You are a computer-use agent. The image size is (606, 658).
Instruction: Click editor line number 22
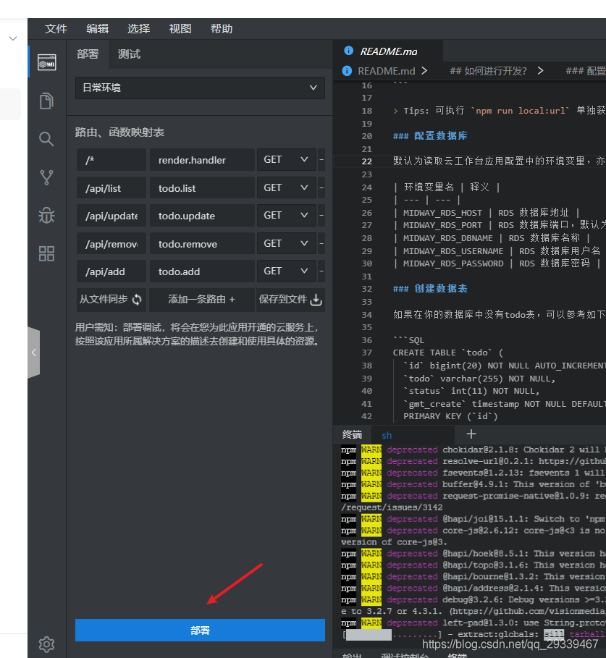coord(366,161)
